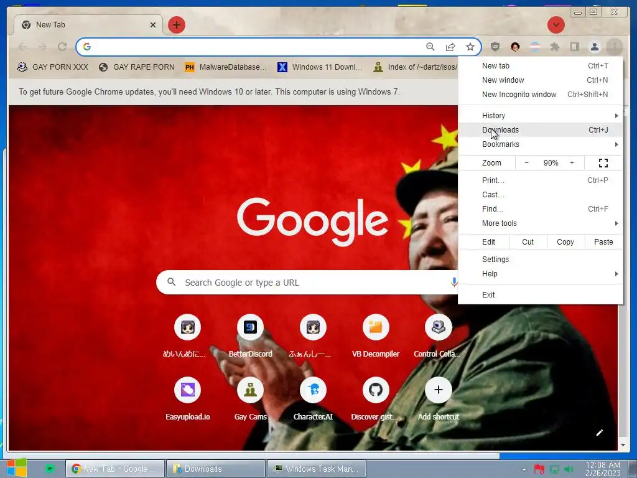This screenshot has width=637, height=478.
Task: Enter fullscreen using the Zoom row icon
Action: click(603, 163)
